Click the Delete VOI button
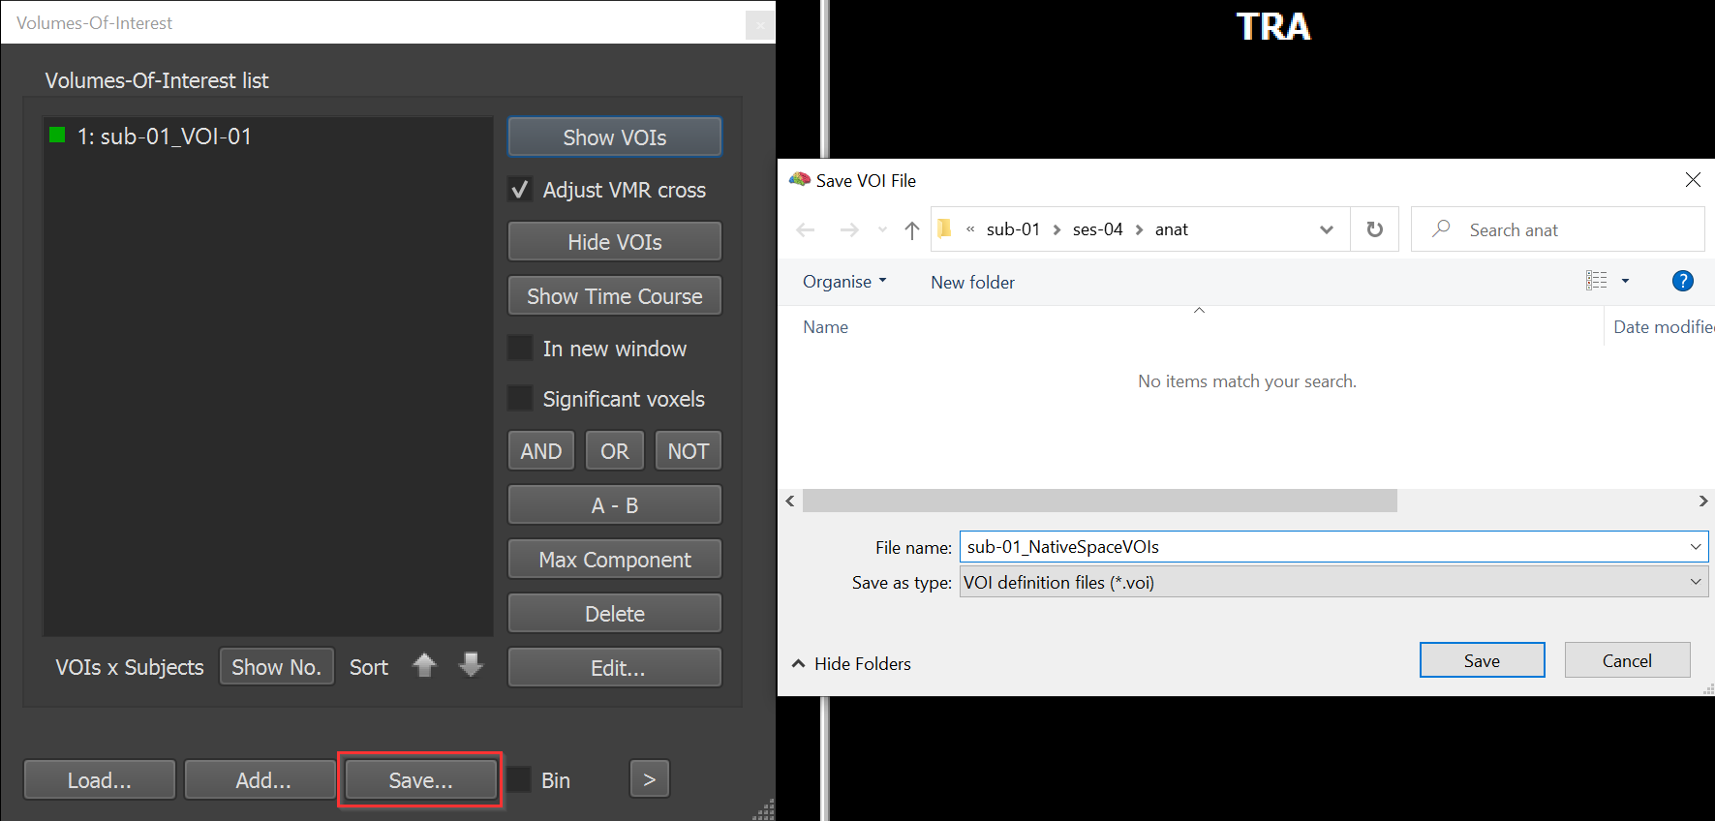 point(615,614)
